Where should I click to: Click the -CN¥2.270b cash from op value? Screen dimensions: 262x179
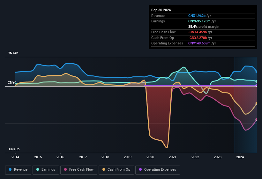(198, 38)
